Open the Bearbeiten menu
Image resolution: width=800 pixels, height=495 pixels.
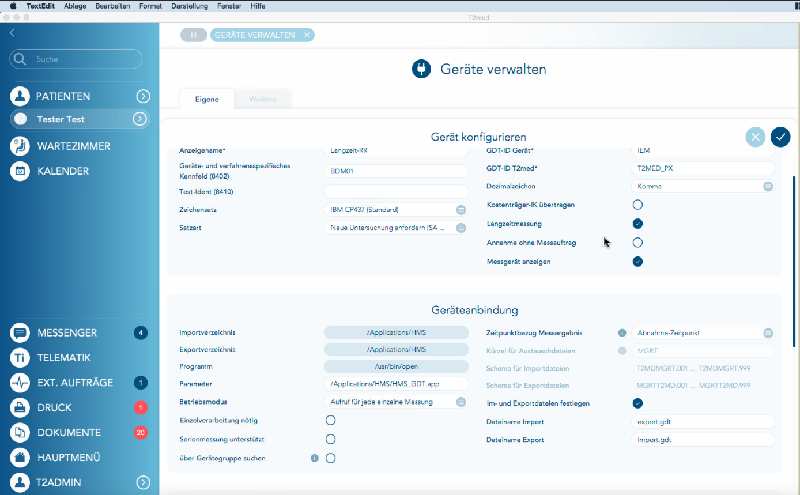114,6
